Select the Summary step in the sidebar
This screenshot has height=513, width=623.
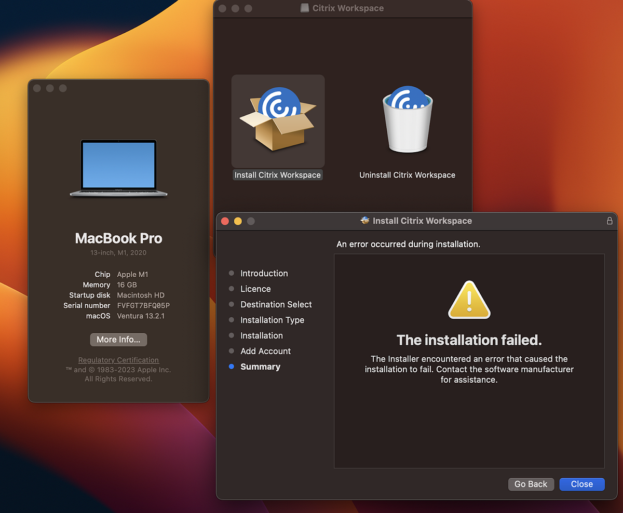[260, 367]
